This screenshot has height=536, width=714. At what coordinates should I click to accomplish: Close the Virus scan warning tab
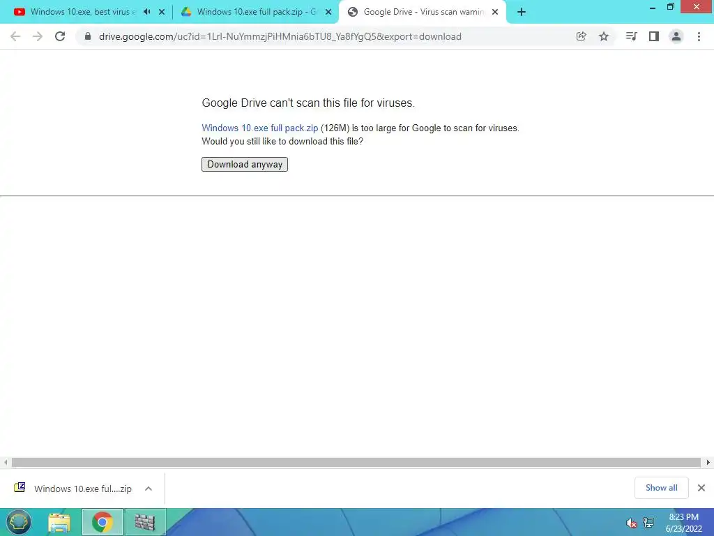click(x=495, y=13)
